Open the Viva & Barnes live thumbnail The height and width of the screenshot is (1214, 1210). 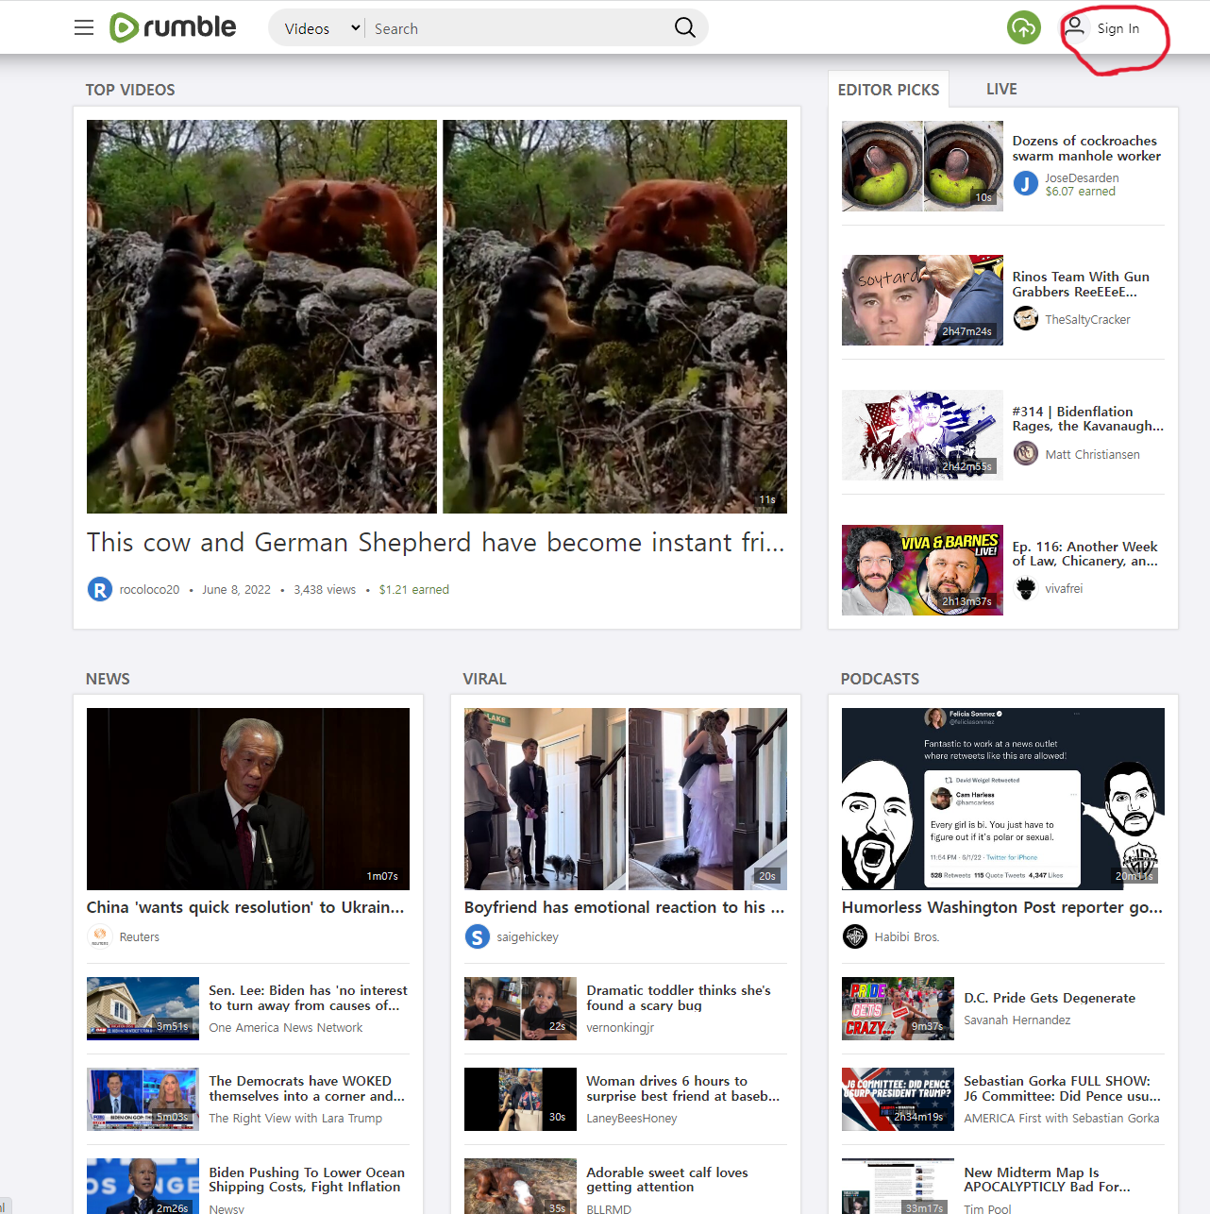[922, 570]
